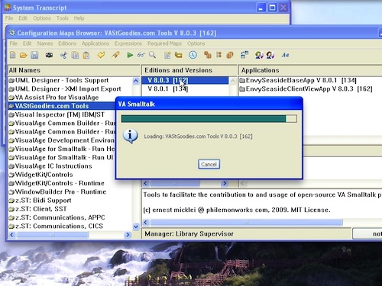Open the Names menu
Image resolution: width=382 pixels, height=286 pixels.
pyautogui.click(x=45, y=43)
